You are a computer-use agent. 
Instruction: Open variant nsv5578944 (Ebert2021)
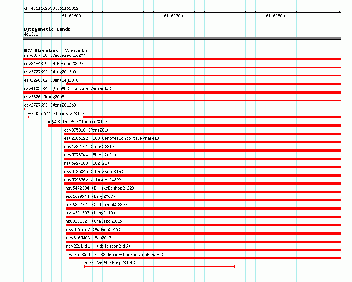(90, 155)
